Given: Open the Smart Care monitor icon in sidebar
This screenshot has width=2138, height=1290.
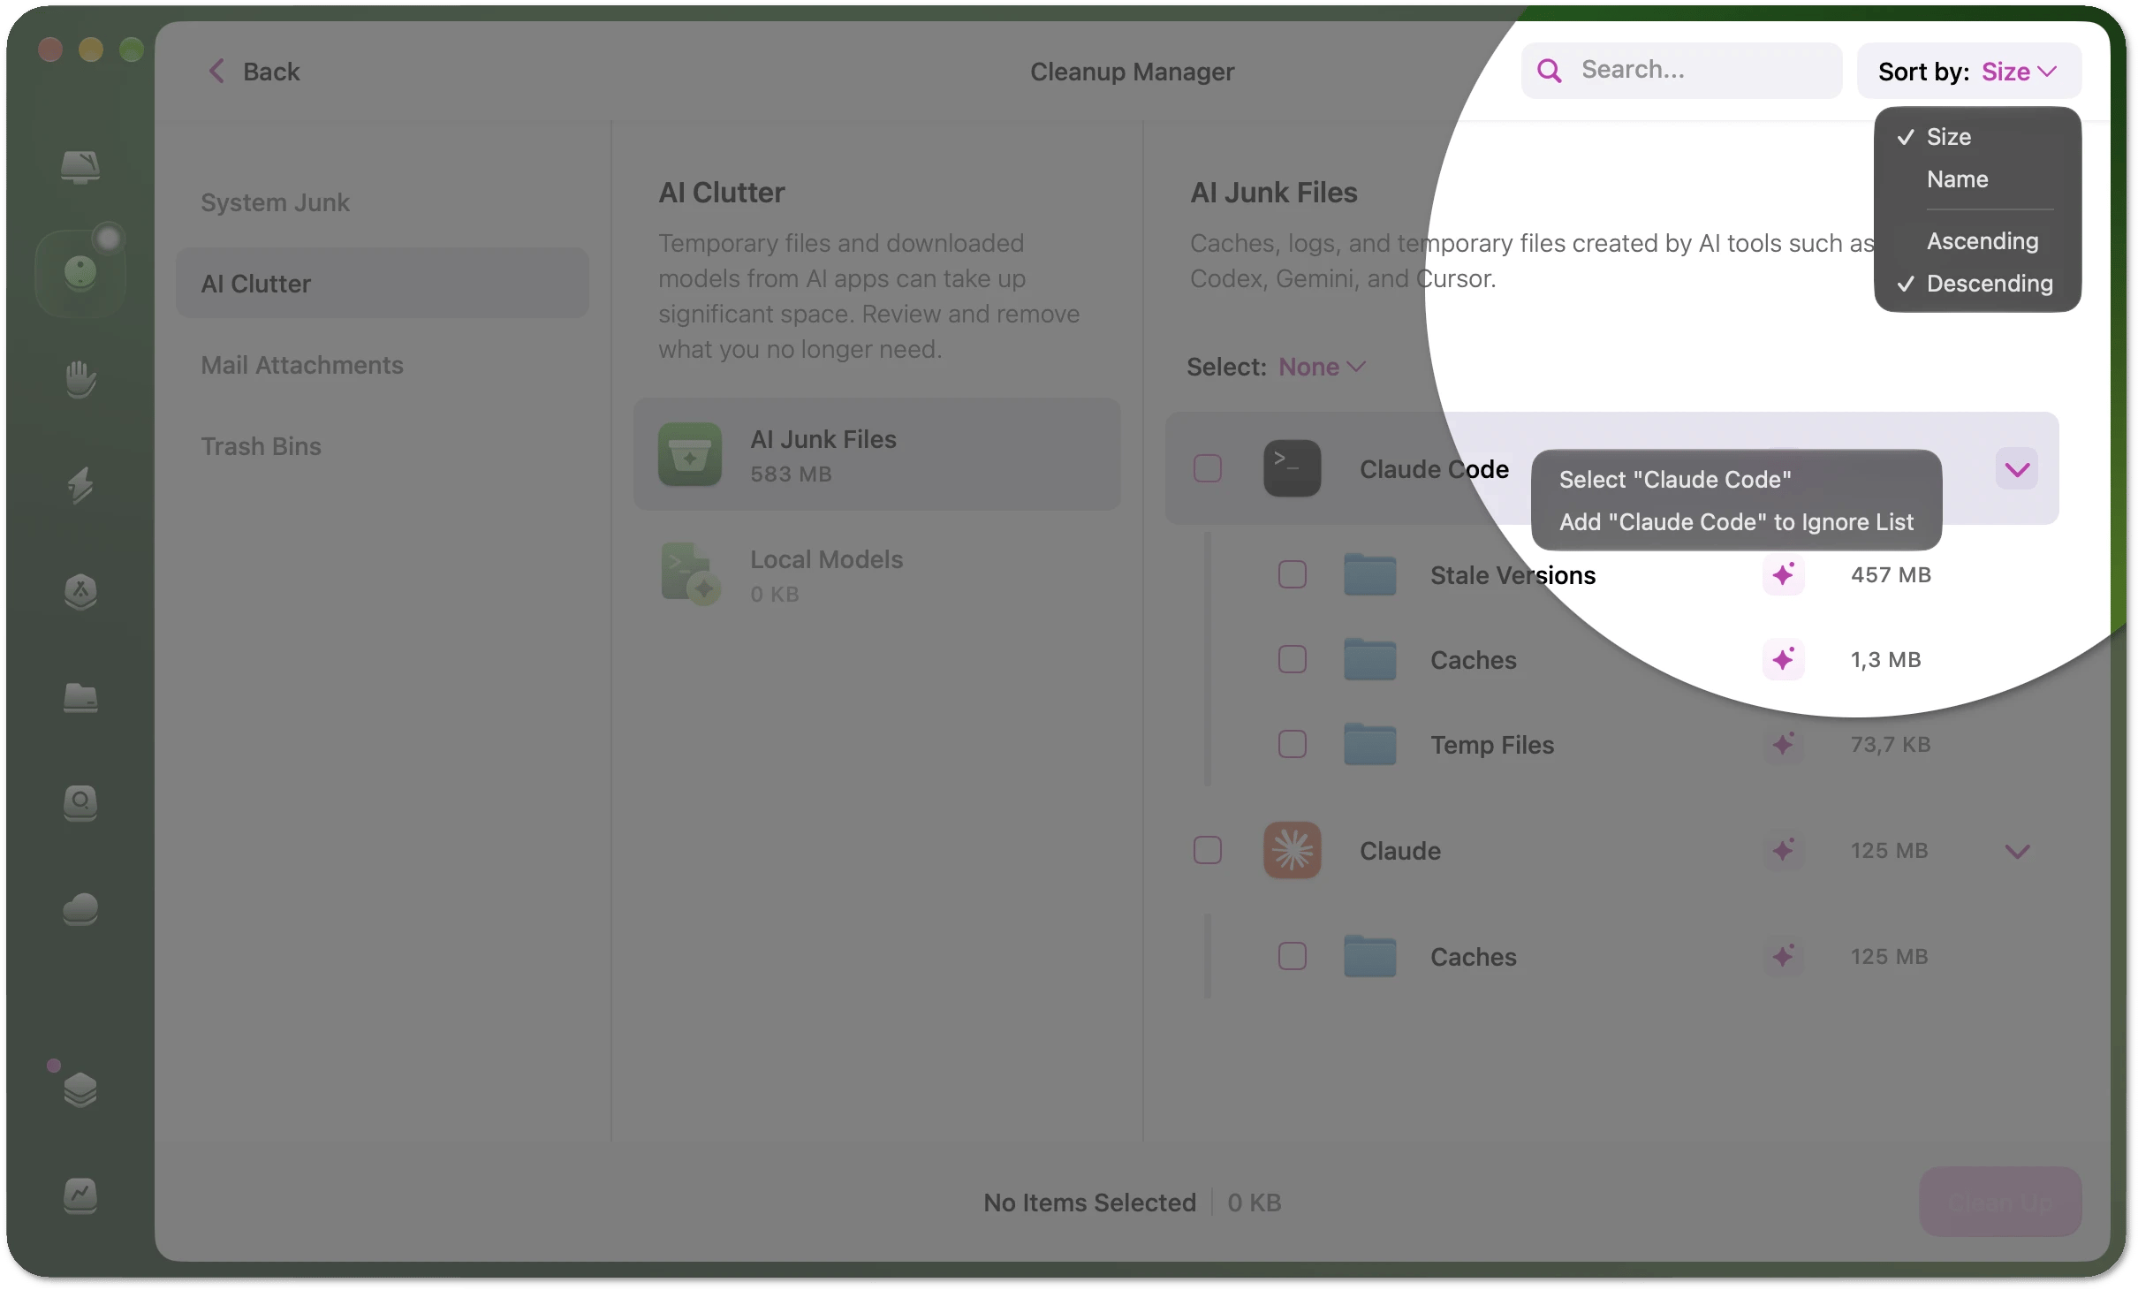Looking at the screenshot, I should [80, 166].
